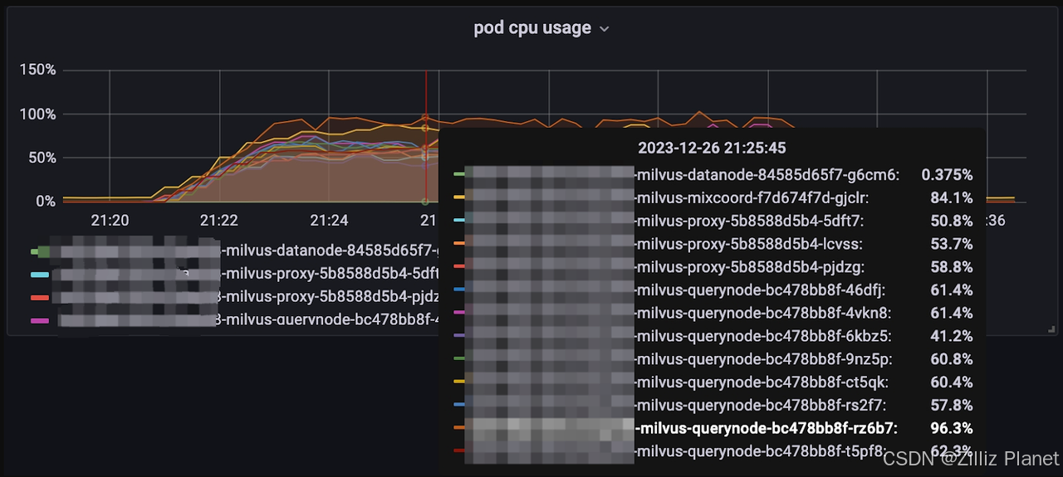
Task: Click highlighted tooltip row milvus-querynode-bc478bb8f-rz6b7
Action: point(713,429)
